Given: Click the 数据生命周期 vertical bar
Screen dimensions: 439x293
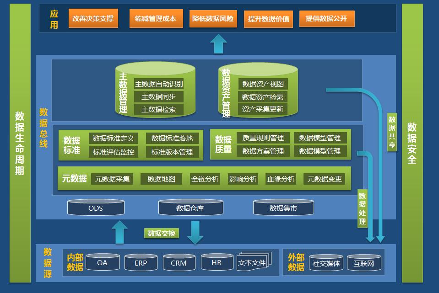Looking at the screenshot, I should coord(20,143).
